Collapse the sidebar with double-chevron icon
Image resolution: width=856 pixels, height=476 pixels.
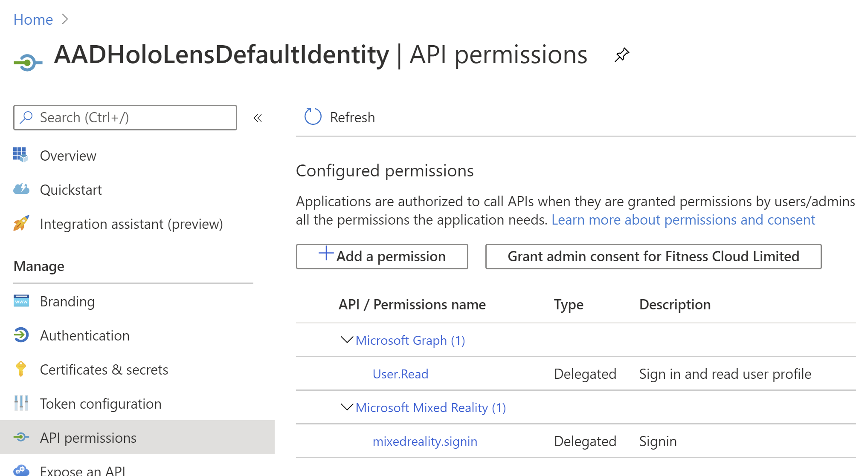[x=258, y=118]
